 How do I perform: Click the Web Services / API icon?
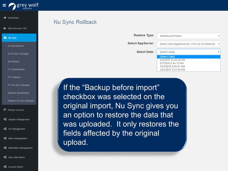[5, 28]
